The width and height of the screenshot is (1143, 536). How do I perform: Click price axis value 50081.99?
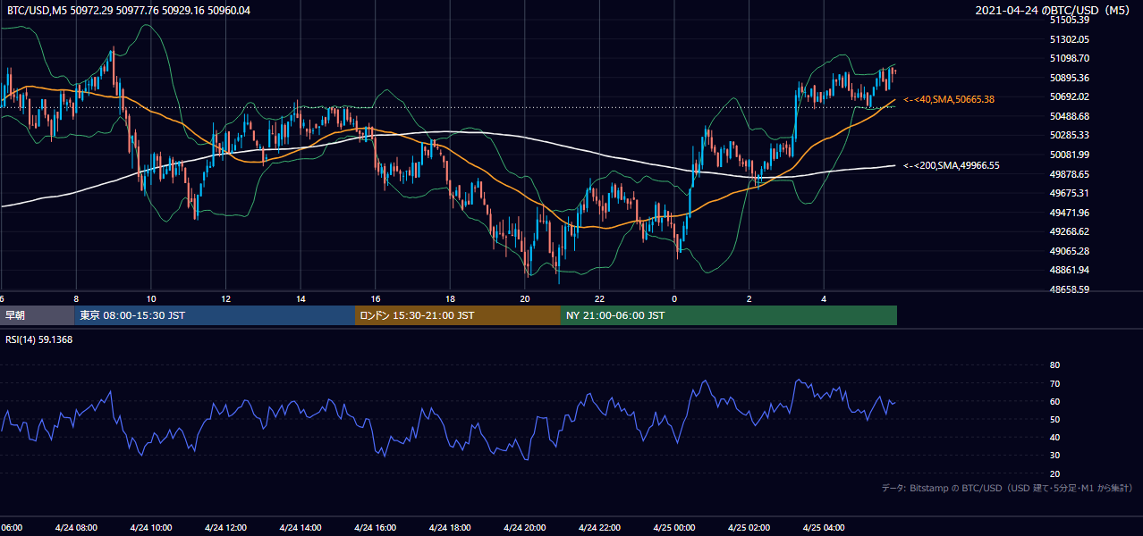1069,155
